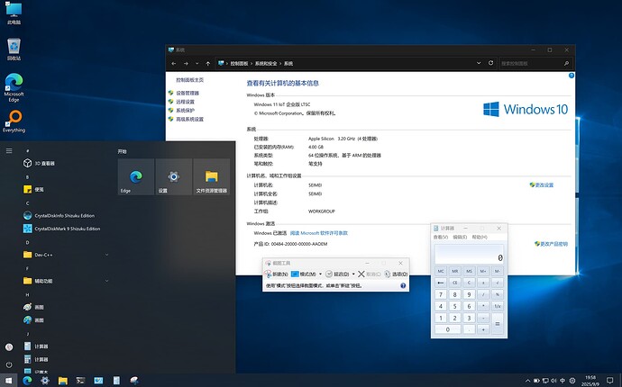Click the back arrow in System window

point(174,63)
